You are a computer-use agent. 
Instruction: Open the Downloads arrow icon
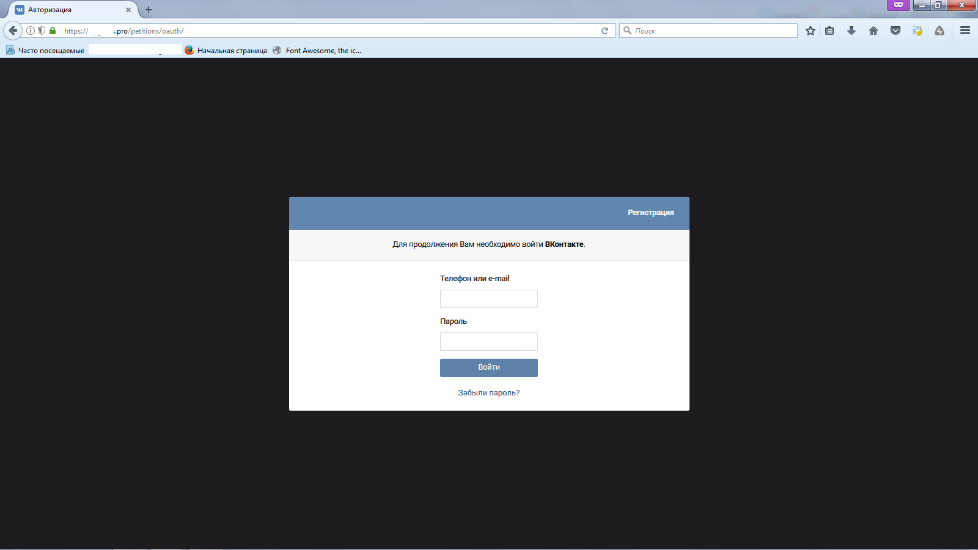[x=851, y=31]
